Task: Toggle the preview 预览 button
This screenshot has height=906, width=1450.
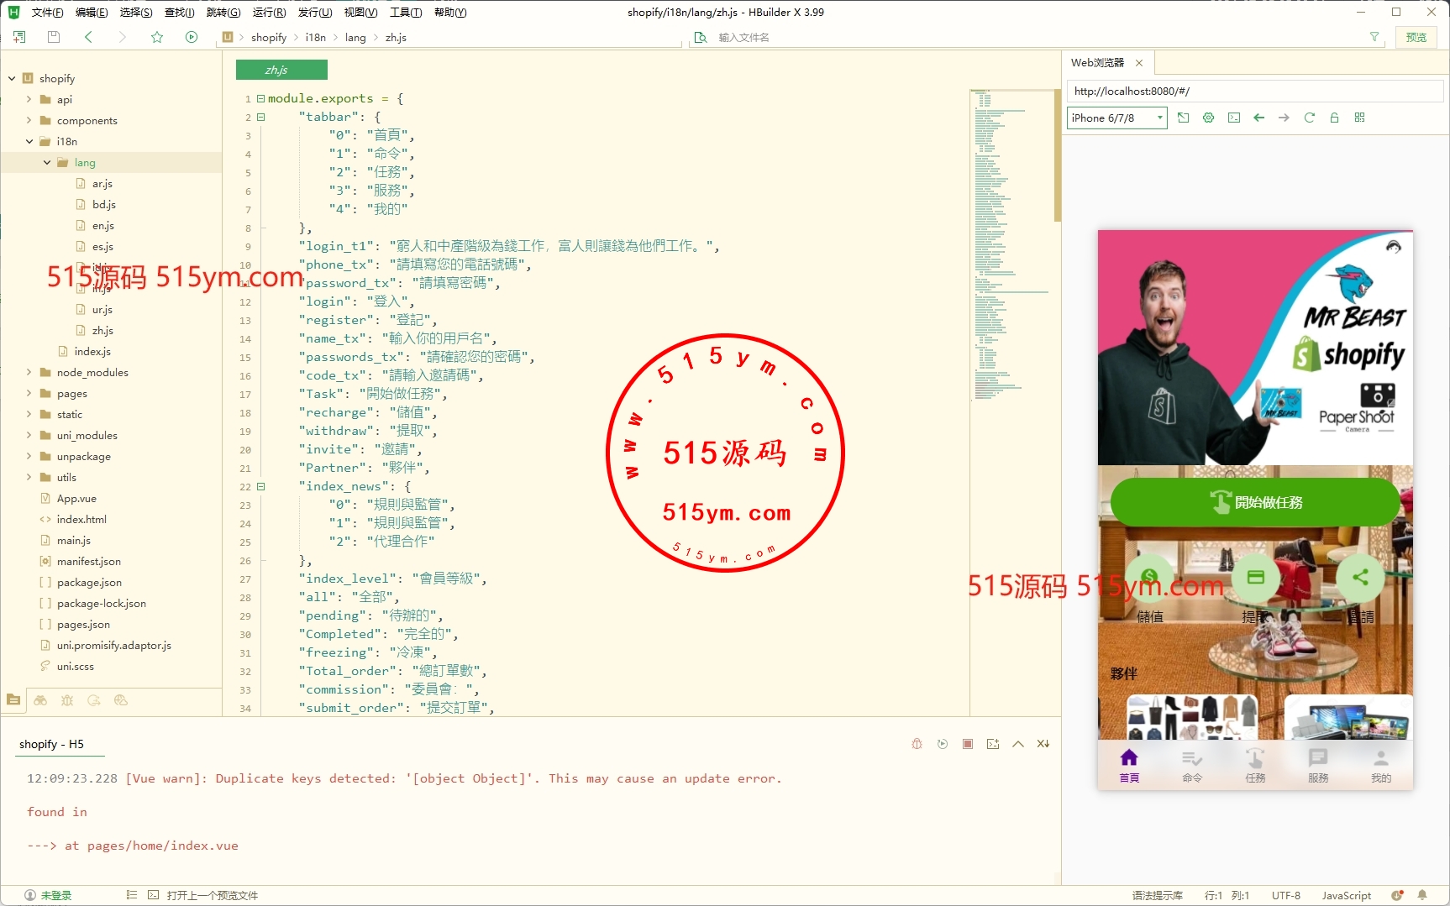Action: coord(1416,37)
